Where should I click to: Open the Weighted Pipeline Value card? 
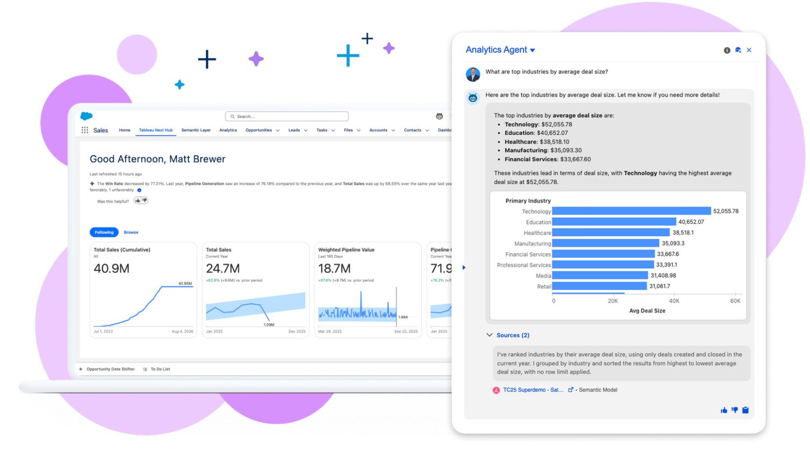[368, 290]
